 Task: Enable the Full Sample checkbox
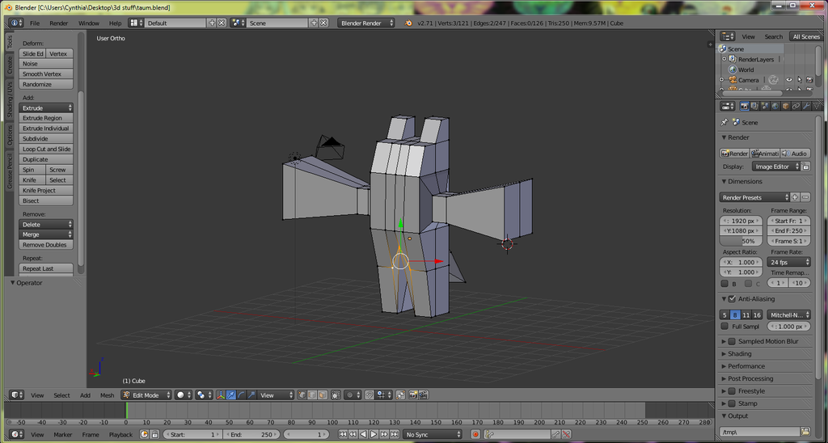[724, 327]
